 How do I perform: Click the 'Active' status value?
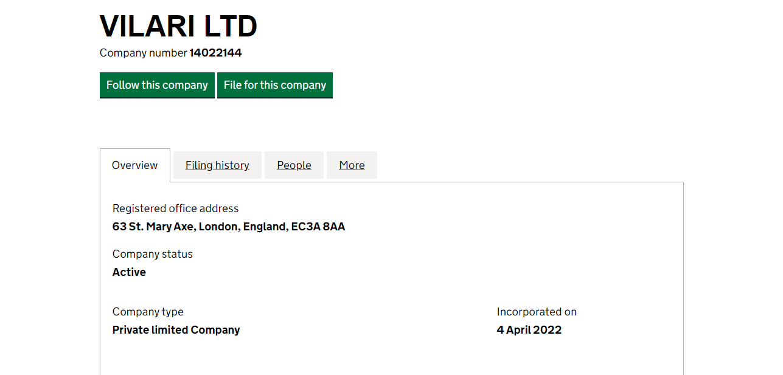point(129,272)
